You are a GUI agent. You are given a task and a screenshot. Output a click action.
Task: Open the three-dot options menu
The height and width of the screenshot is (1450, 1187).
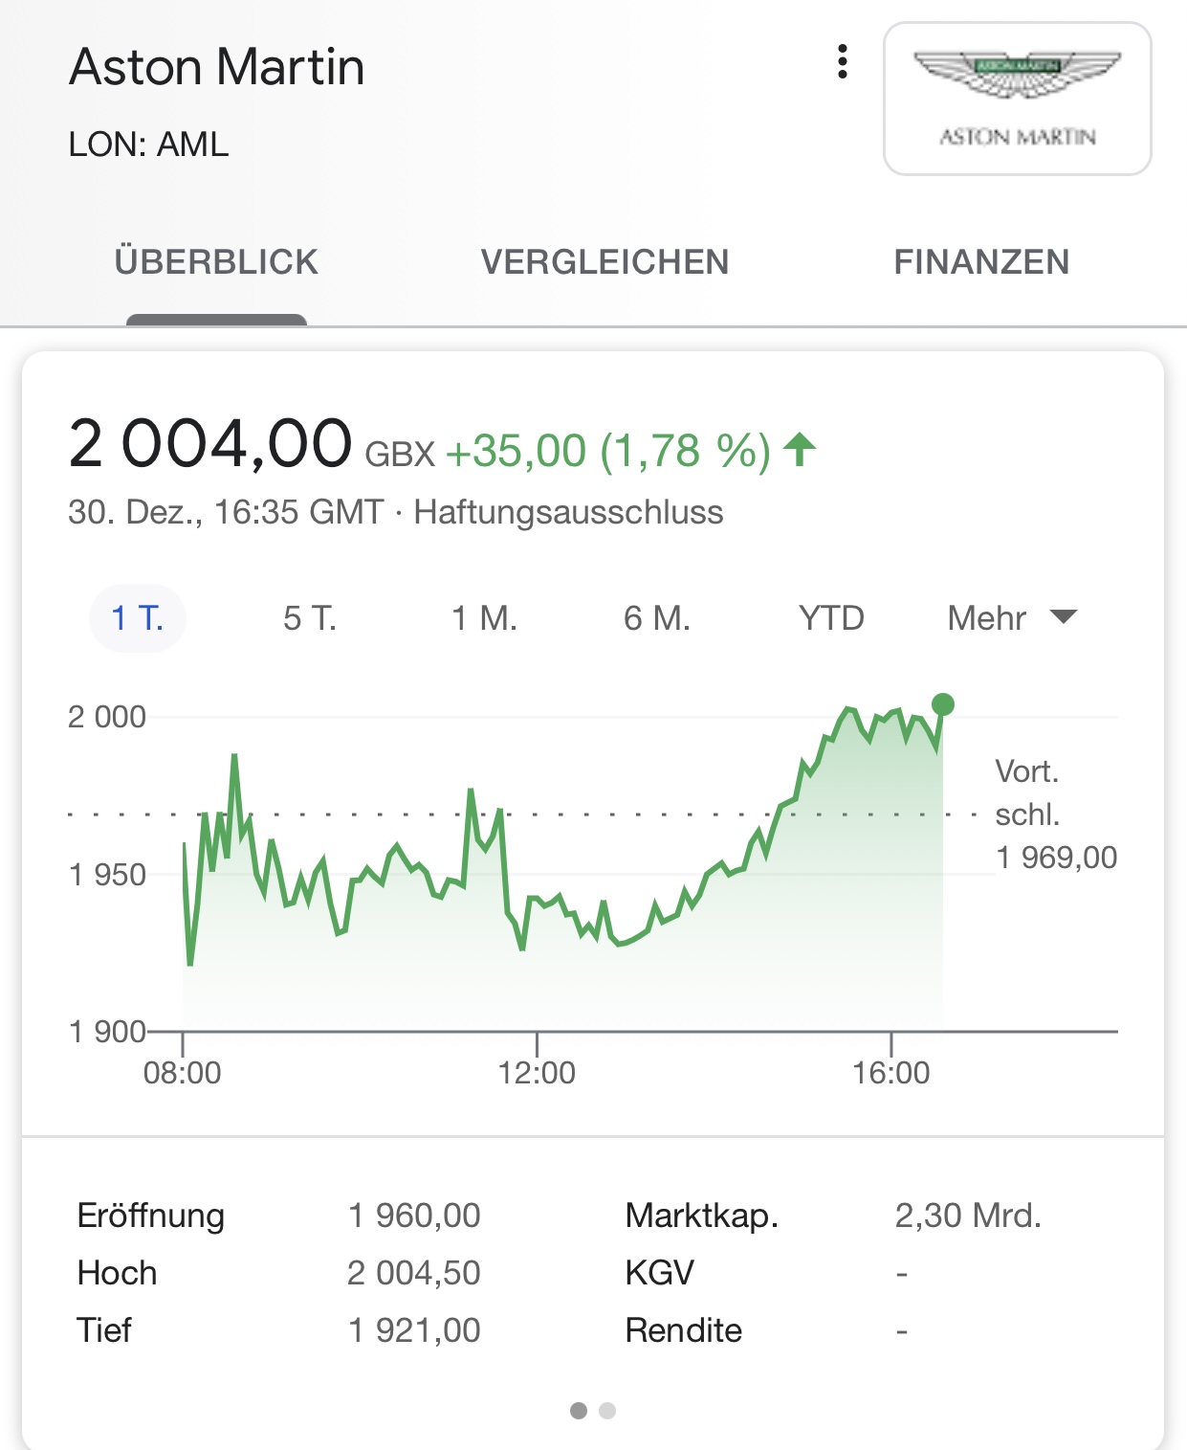pos(842,62)
